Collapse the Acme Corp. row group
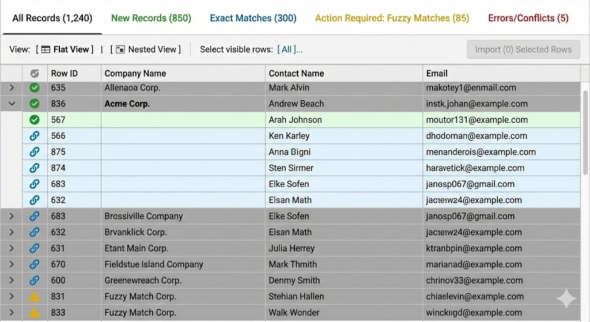The height and width of the screenshot is (322, 590). point(12,104)
